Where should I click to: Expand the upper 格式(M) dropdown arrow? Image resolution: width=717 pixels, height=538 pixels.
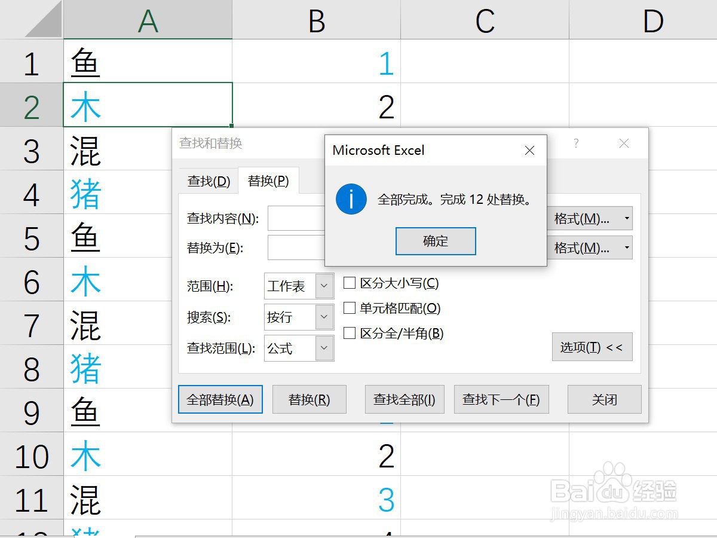click(x=626, y=218)
